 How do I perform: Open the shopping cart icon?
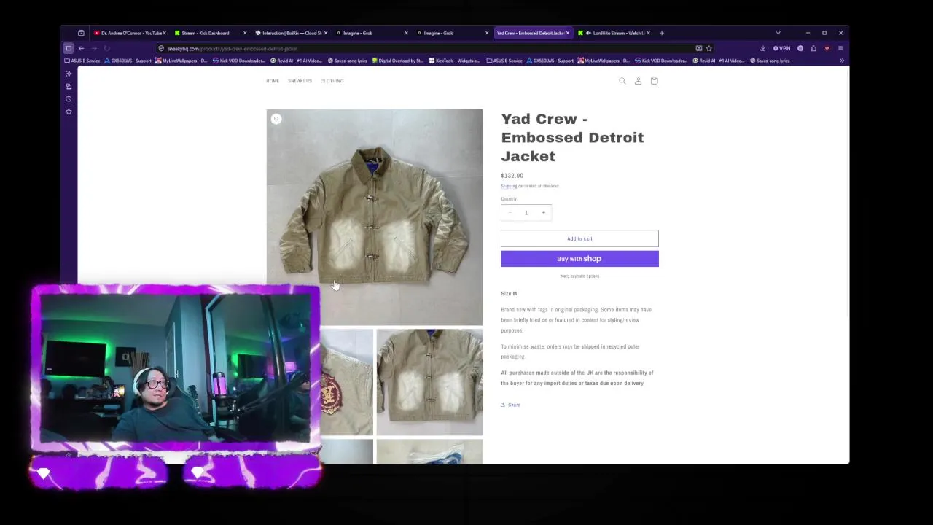point(654,81)
